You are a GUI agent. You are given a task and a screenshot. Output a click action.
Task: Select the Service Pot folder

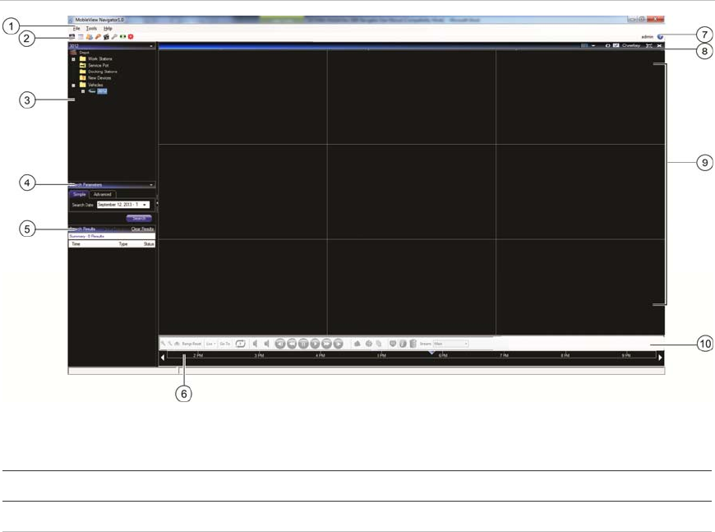(98, 65)
